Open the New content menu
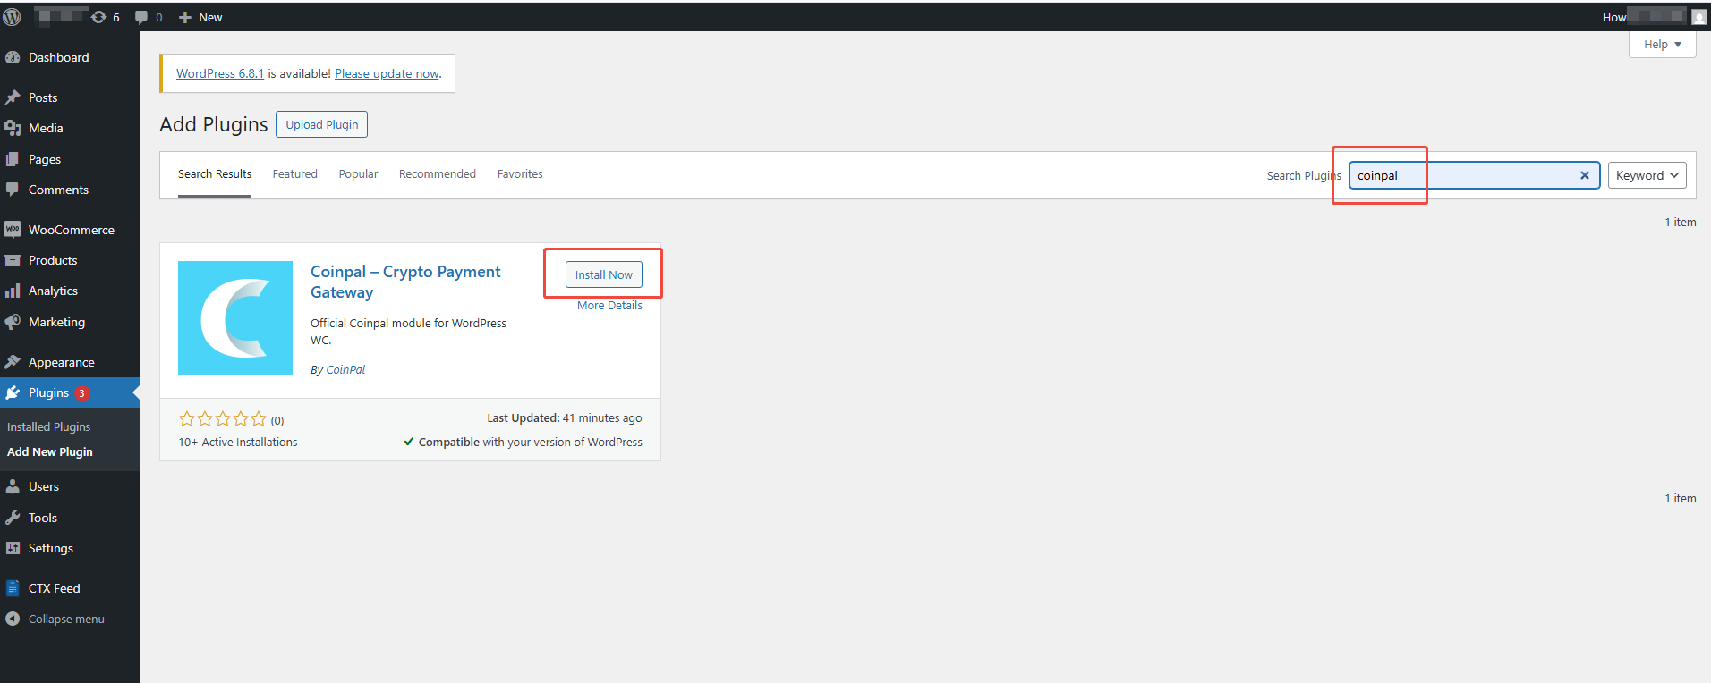Viewport: 1711px width, 683px height. [x=201, y=17]
